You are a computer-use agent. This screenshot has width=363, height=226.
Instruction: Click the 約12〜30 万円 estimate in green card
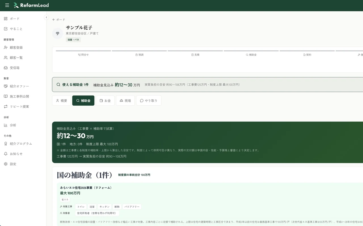(x=75, y=136)
